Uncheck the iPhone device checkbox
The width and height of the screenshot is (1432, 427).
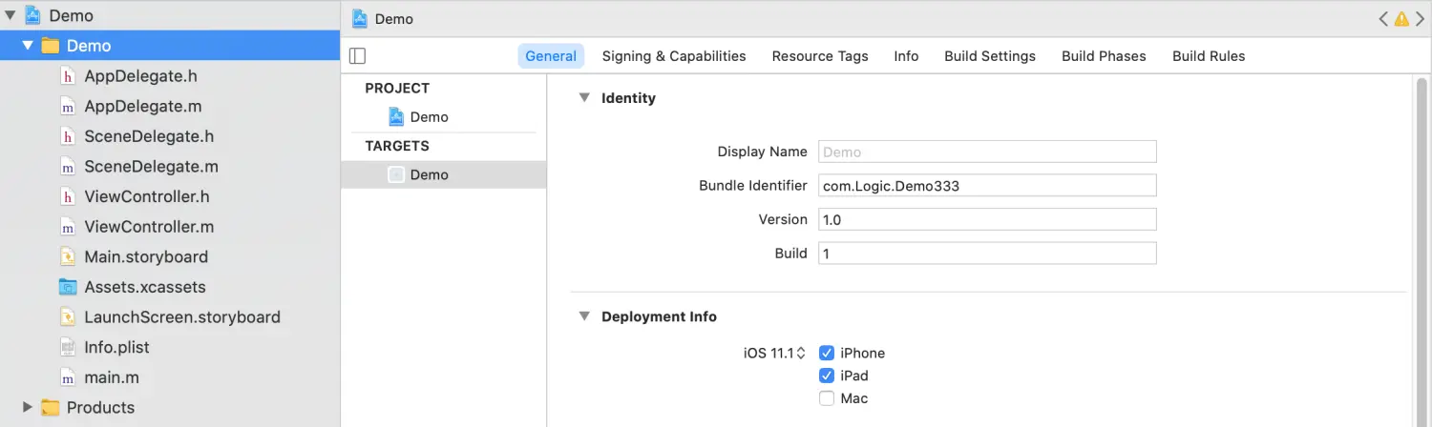827,354
